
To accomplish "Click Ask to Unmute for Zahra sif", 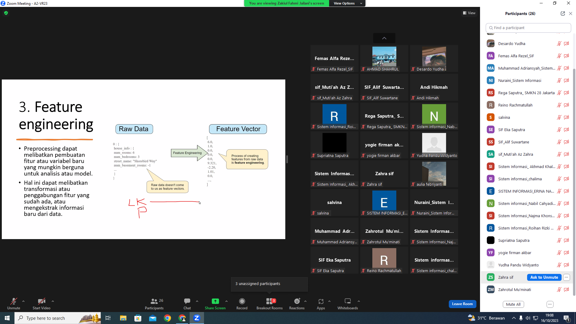I will pyautogui.click(x=544, y=277).
